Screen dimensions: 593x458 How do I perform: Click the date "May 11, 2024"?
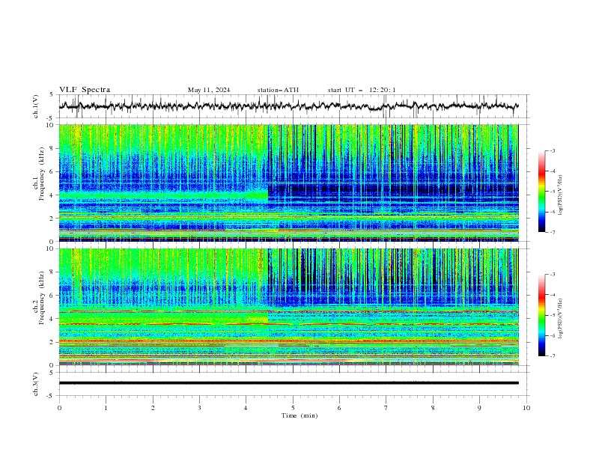pyautogui.click(x=209, y=90)
